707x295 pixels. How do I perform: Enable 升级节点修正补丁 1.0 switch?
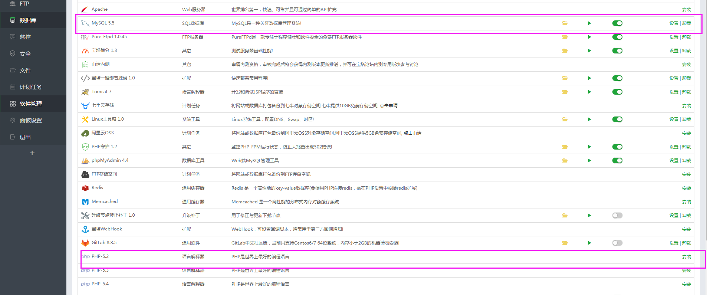[x=617, y=216]
